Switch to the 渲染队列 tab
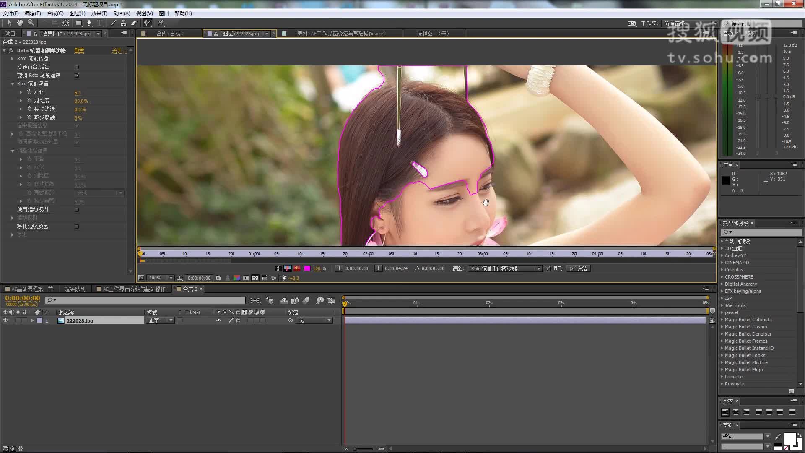 [75, 289]
